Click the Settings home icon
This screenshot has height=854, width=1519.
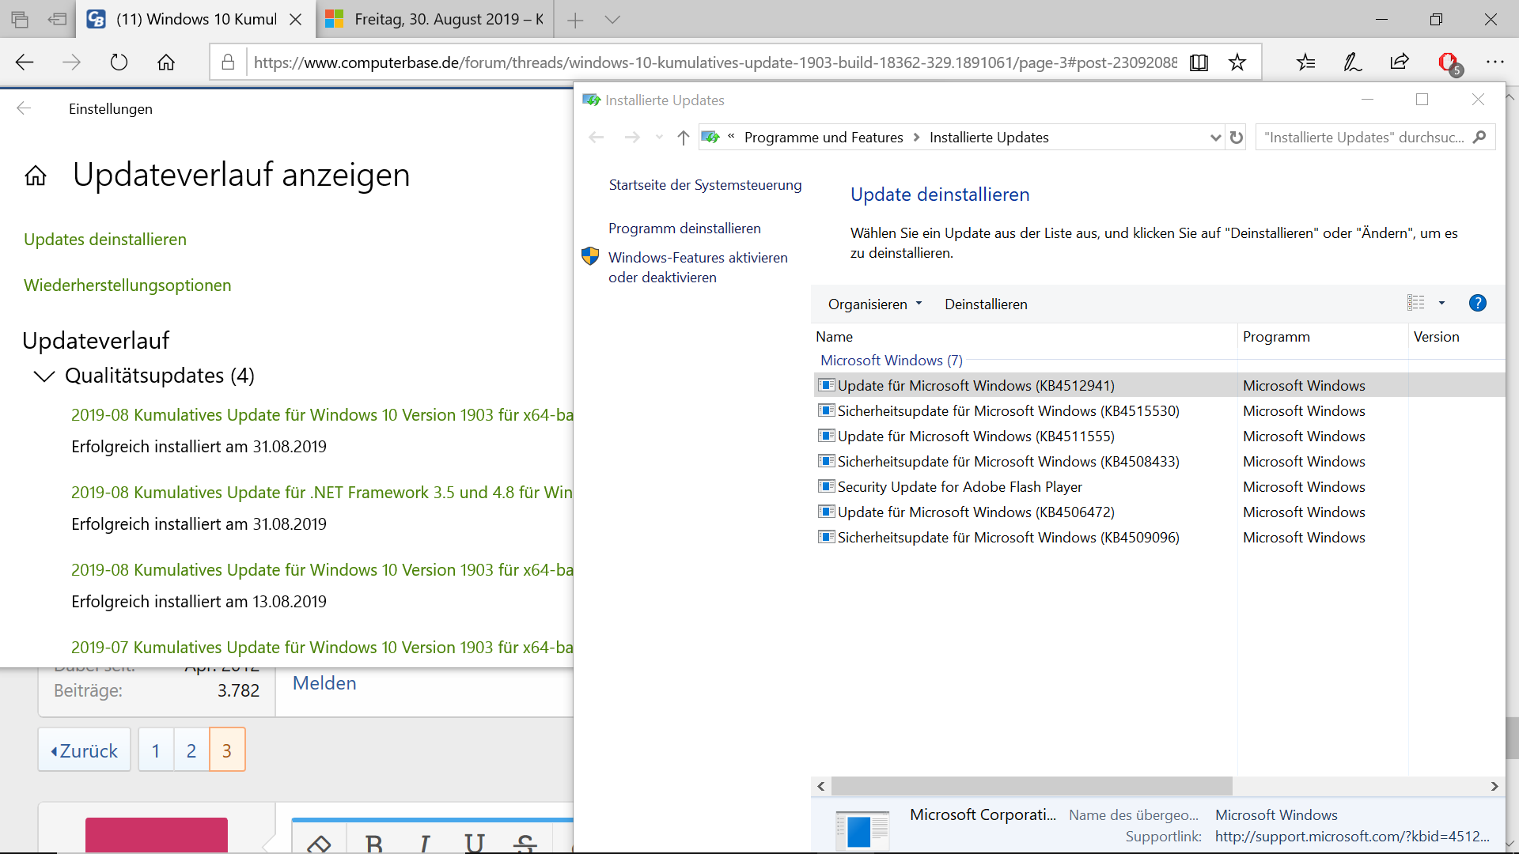(x=36, y=175)
